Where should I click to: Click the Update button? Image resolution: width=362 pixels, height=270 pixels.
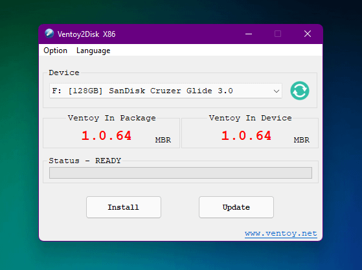pos(236,207)
